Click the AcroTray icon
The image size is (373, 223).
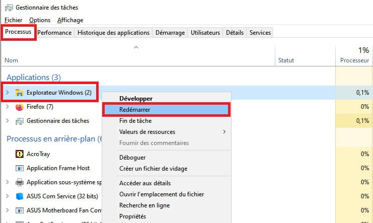coord(20,154)
